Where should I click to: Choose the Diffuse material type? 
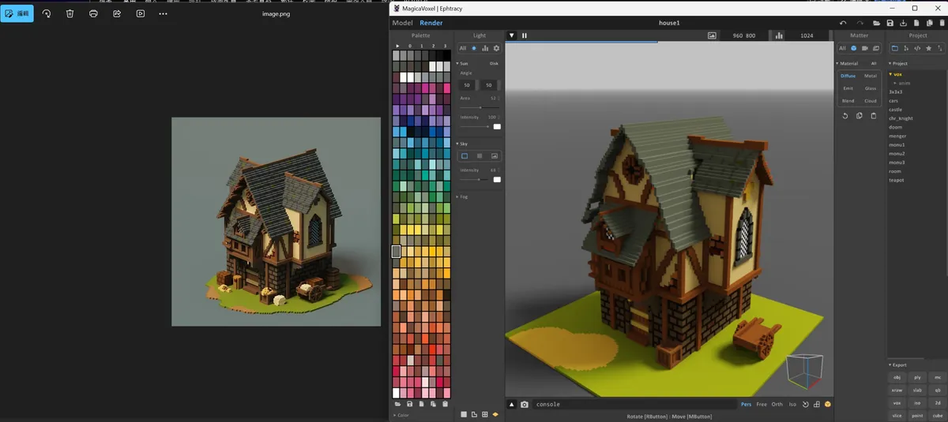(848, 76)
